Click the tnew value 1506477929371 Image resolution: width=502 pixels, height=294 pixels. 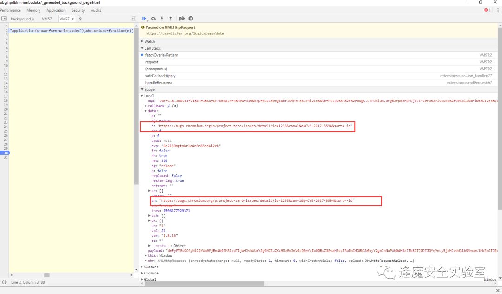pyautogui.click(x=177, y=211)
